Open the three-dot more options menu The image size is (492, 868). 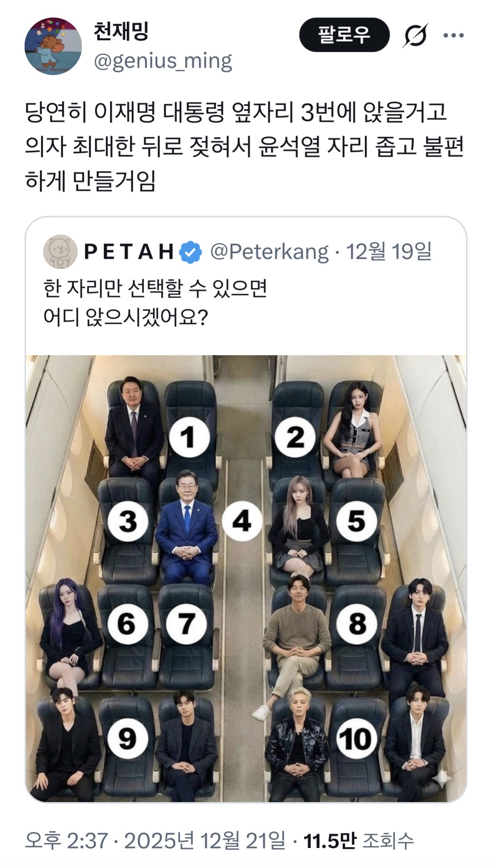click(x=454, y=35)
